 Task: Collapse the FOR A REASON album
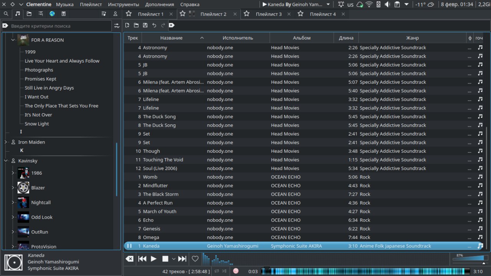(13, 40)
